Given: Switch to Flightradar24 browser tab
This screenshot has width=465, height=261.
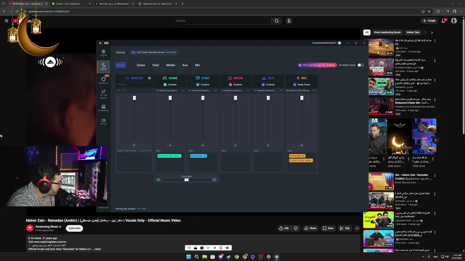Looking at the screenshot, I should (157, 4).
